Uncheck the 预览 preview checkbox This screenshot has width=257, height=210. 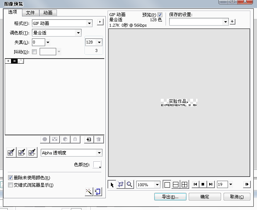coord(160,15)
